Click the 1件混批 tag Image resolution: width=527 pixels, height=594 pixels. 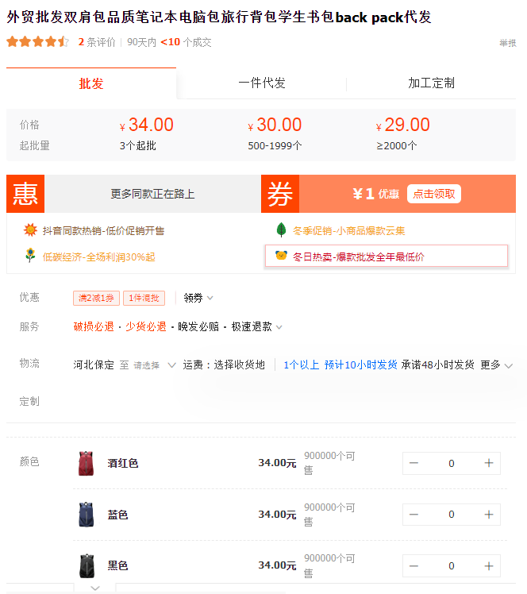click(144, 298)
